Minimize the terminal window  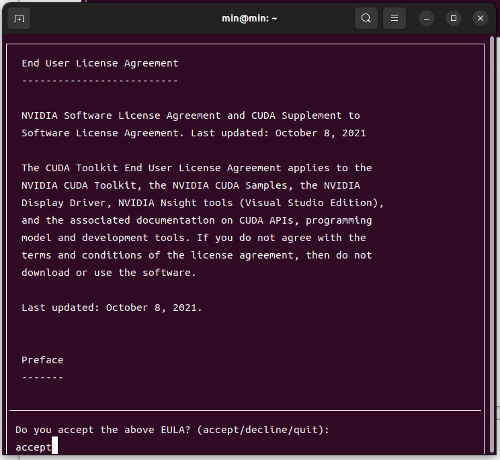pyautogui.click(x=427, y=19)
